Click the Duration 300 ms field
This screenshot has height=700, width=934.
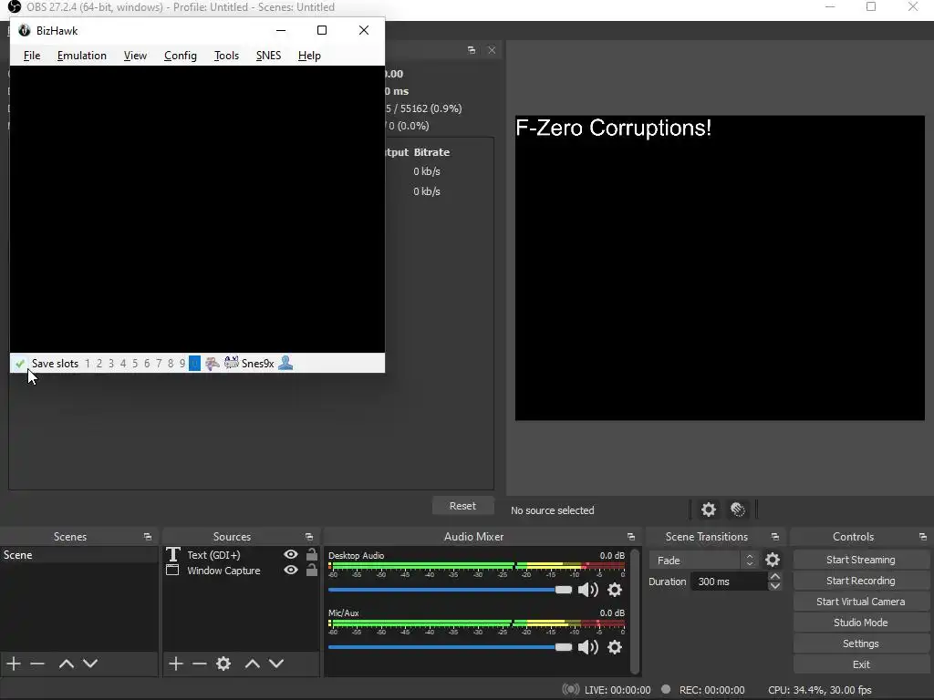(x=729, y=582)
